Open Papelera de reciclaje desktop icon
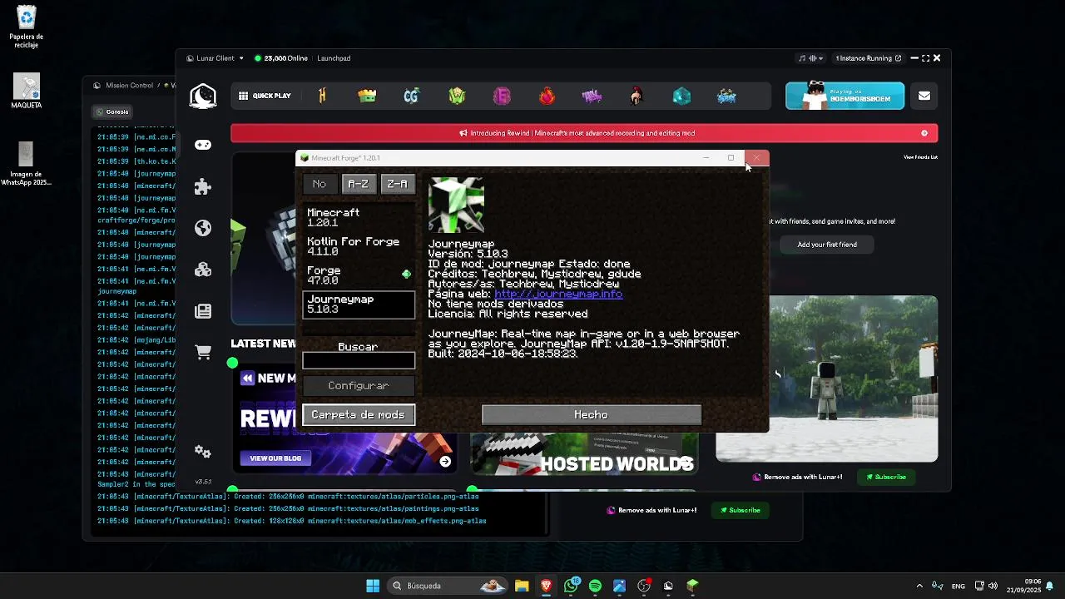 point(27,27)
